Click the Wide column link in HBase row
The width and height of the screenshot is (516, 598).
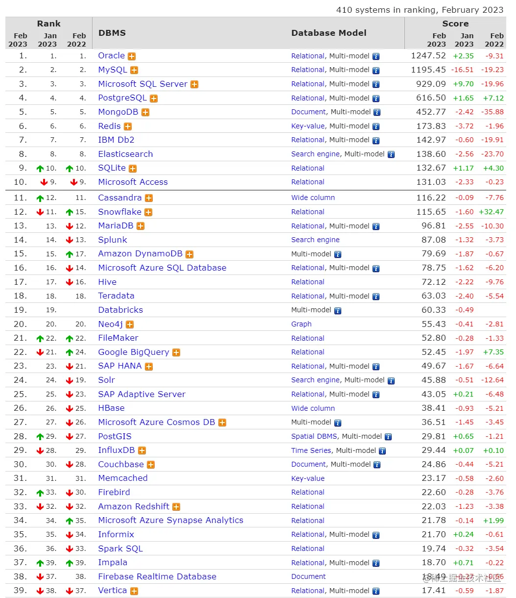click(313, 408)
